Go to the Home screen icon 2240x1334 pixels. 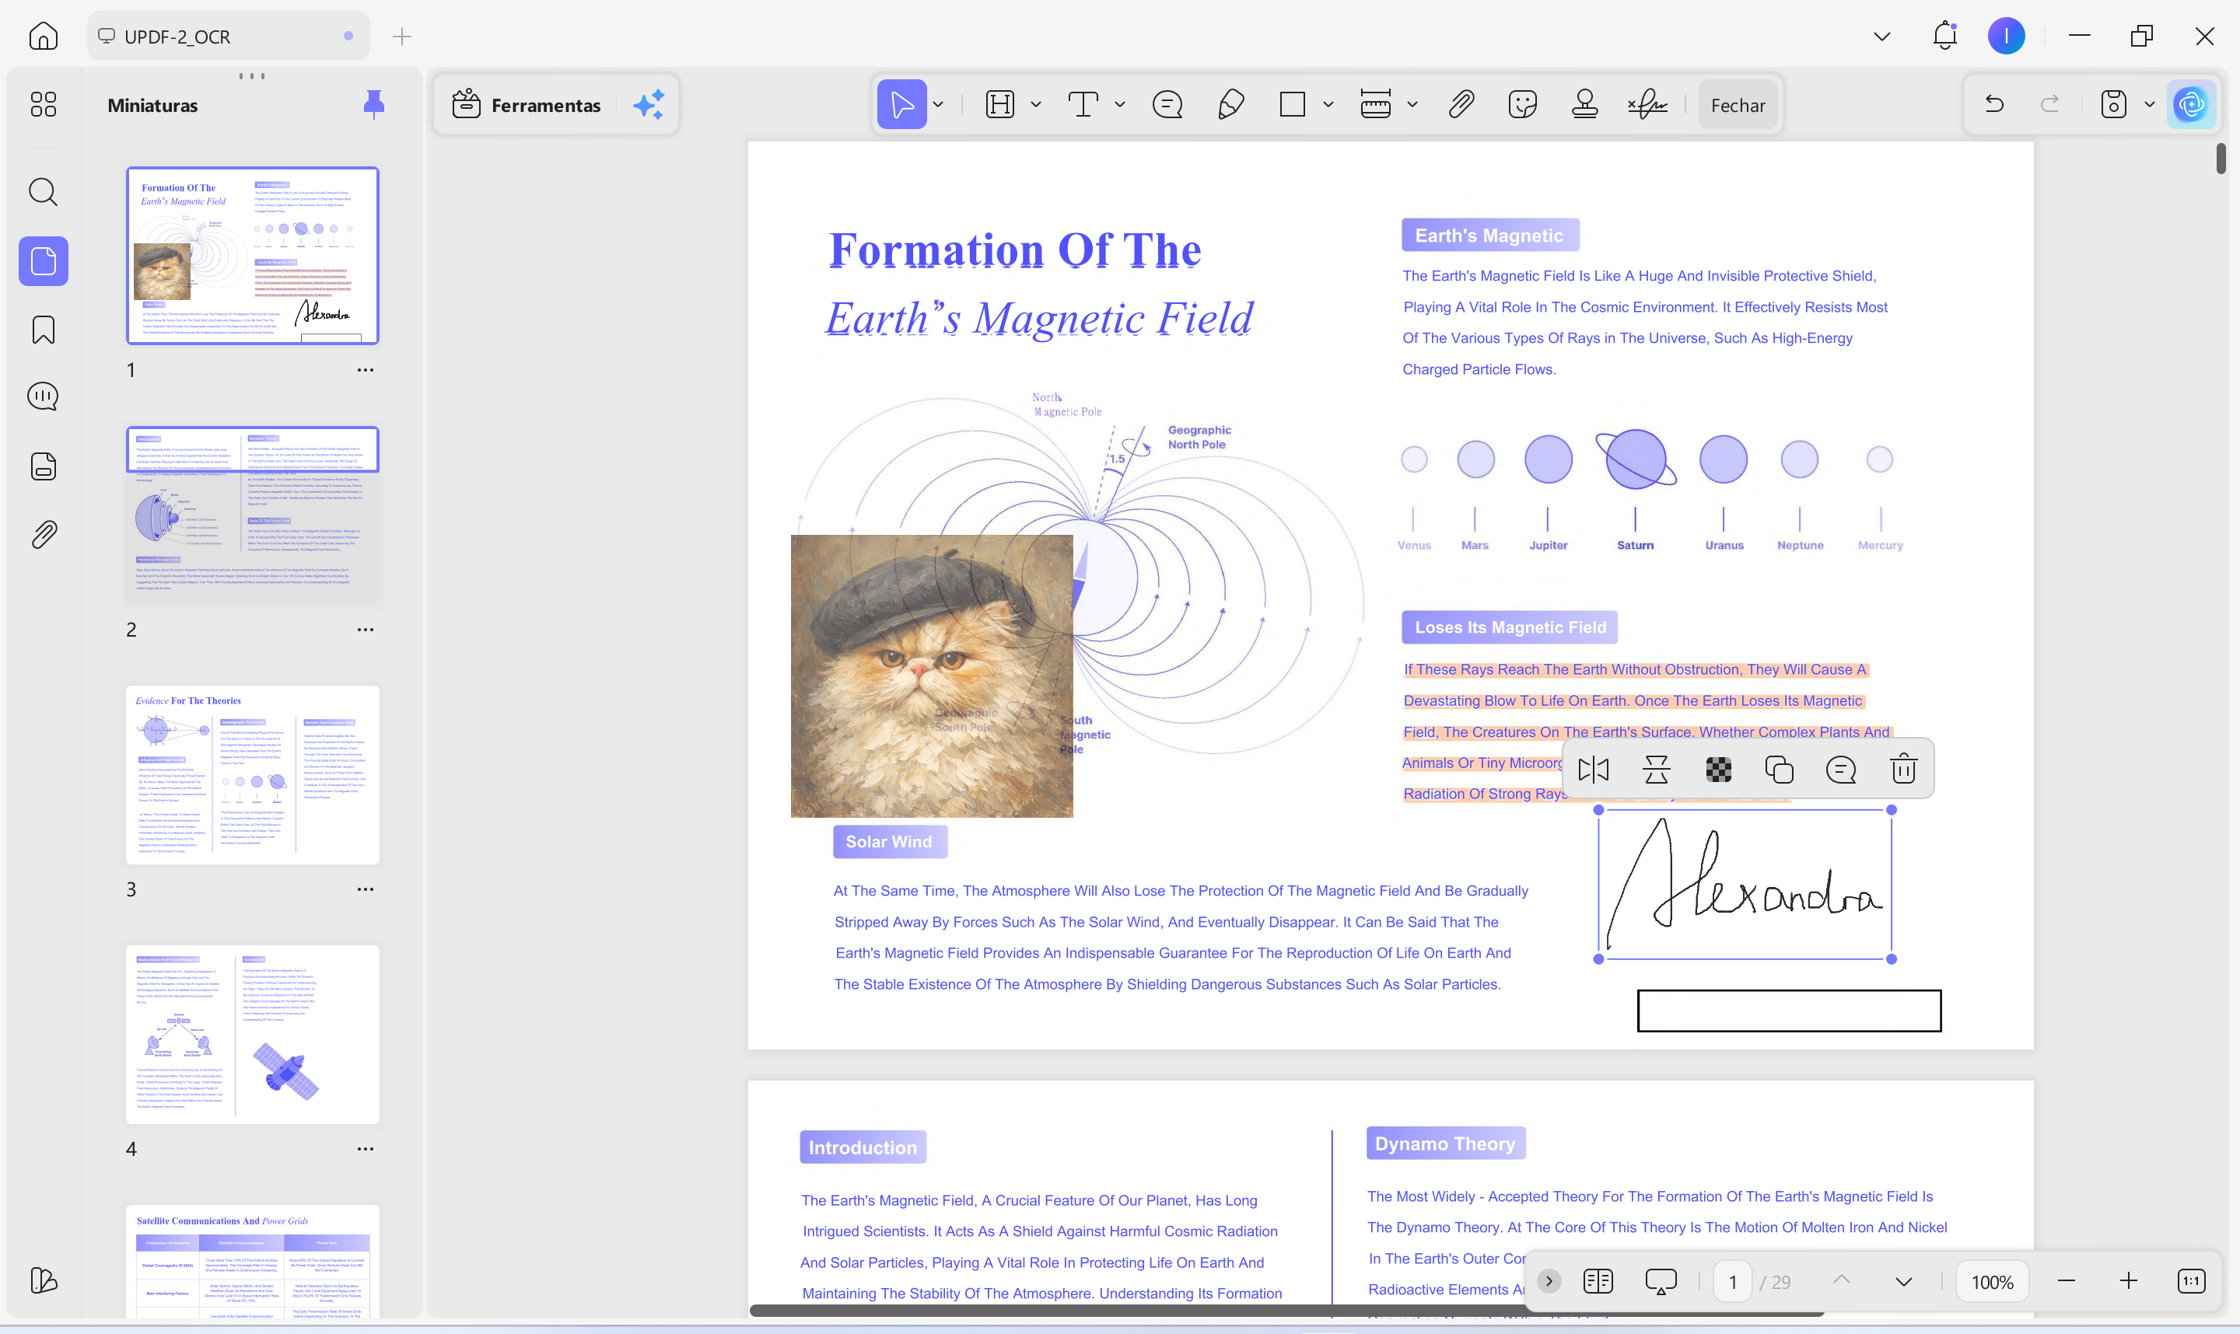click(x=43, y=36)
